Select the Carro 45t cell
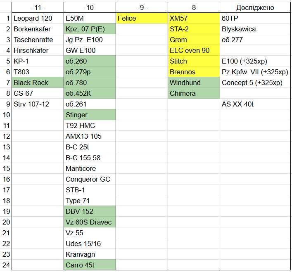The image size is (292, 272). pyautogui.click(x=90, y=265)
